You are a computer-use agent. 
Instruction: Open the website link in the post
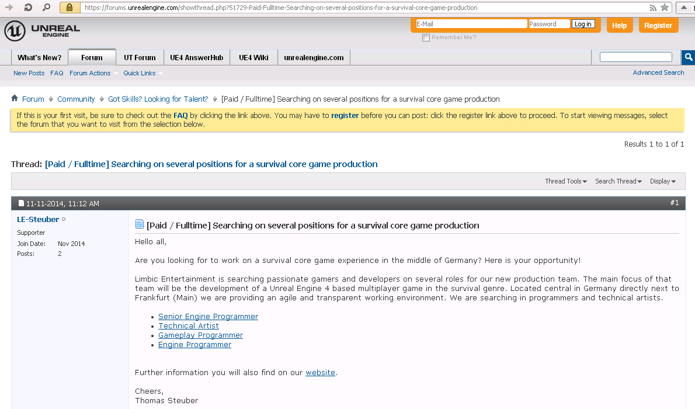click(320, 372)
